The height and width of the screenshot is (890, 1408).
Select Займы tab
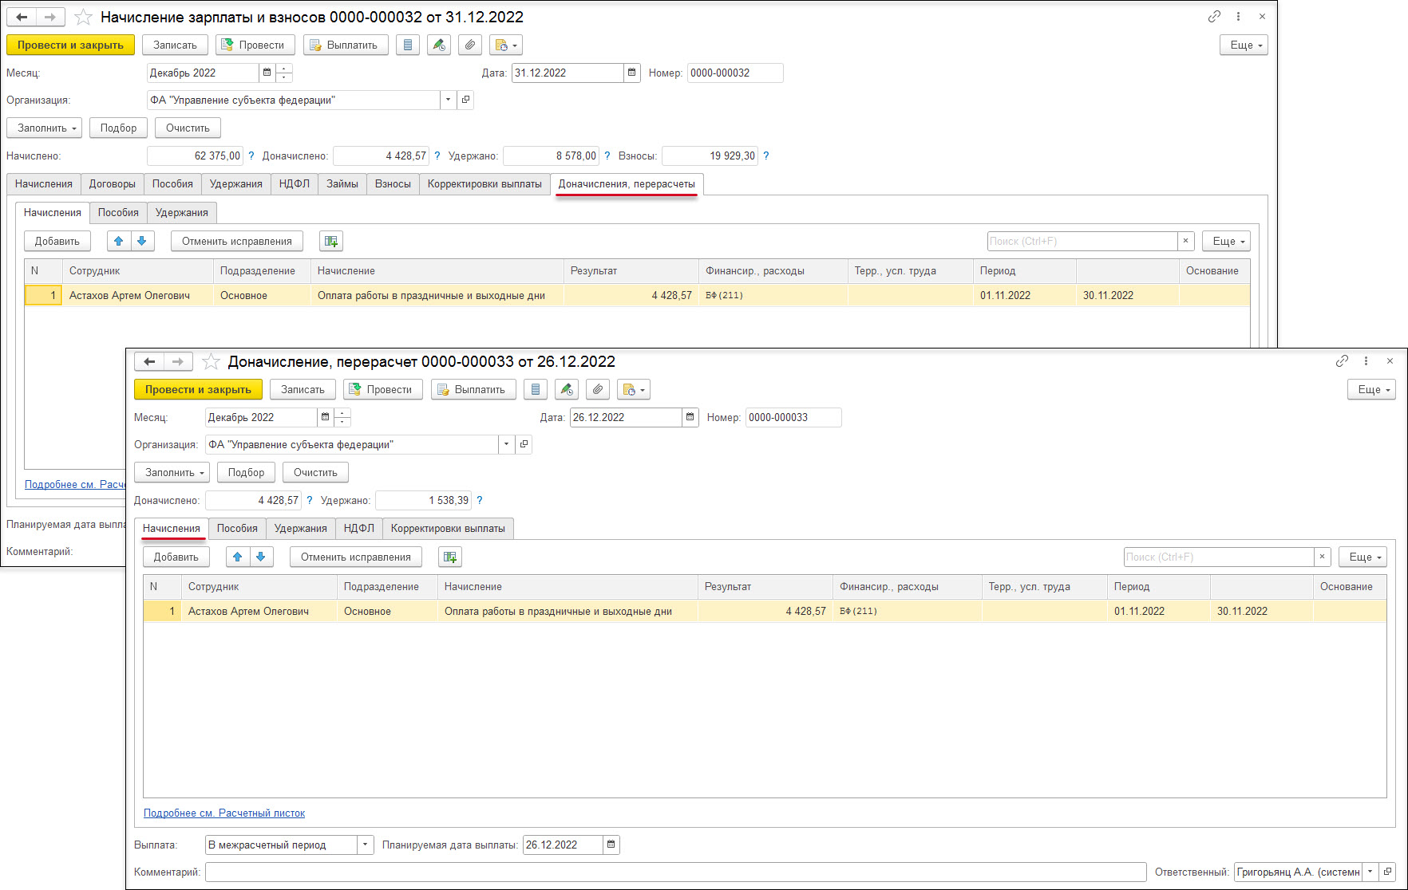342,184
